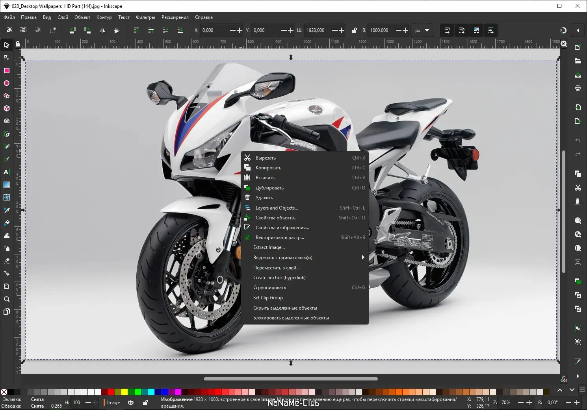Expand more commands arrow in right toolbar
587x410 pixels.
tap(578, 376)
